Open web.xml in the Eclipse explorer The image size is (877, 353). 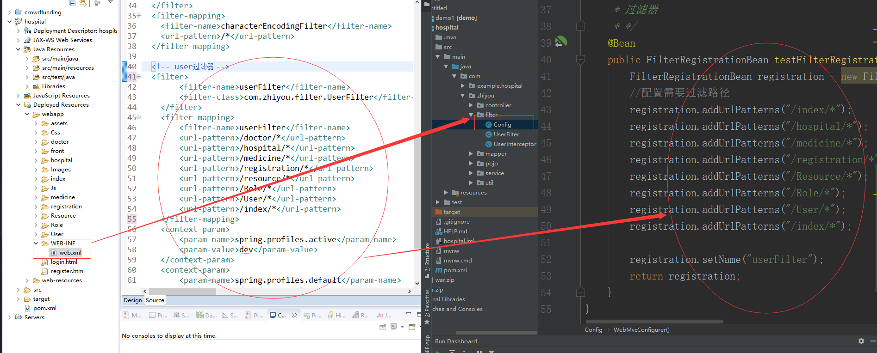66,252
